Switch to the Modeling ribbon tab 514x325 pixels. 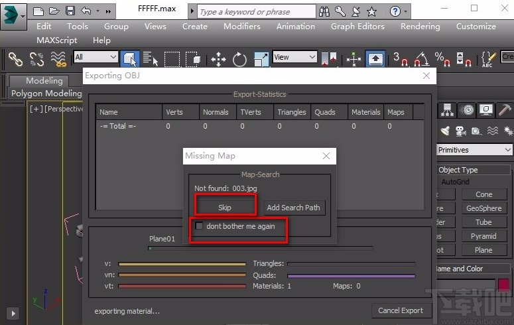coord(44,81)
